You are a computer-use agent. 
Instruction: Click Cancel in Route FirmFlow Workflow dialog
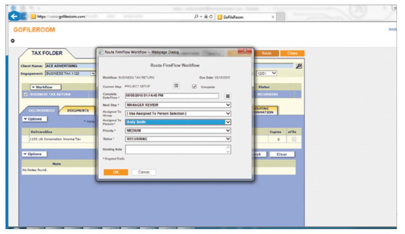pos(144,172)
